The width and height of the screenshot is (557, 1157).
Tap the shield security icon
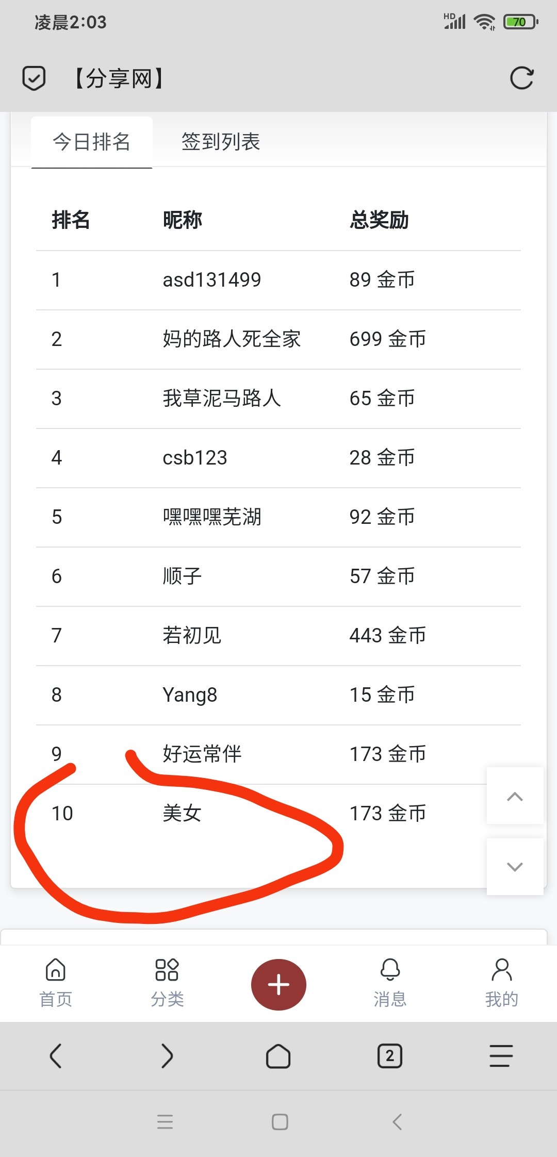pyautogui.click(x=34, y=78)
